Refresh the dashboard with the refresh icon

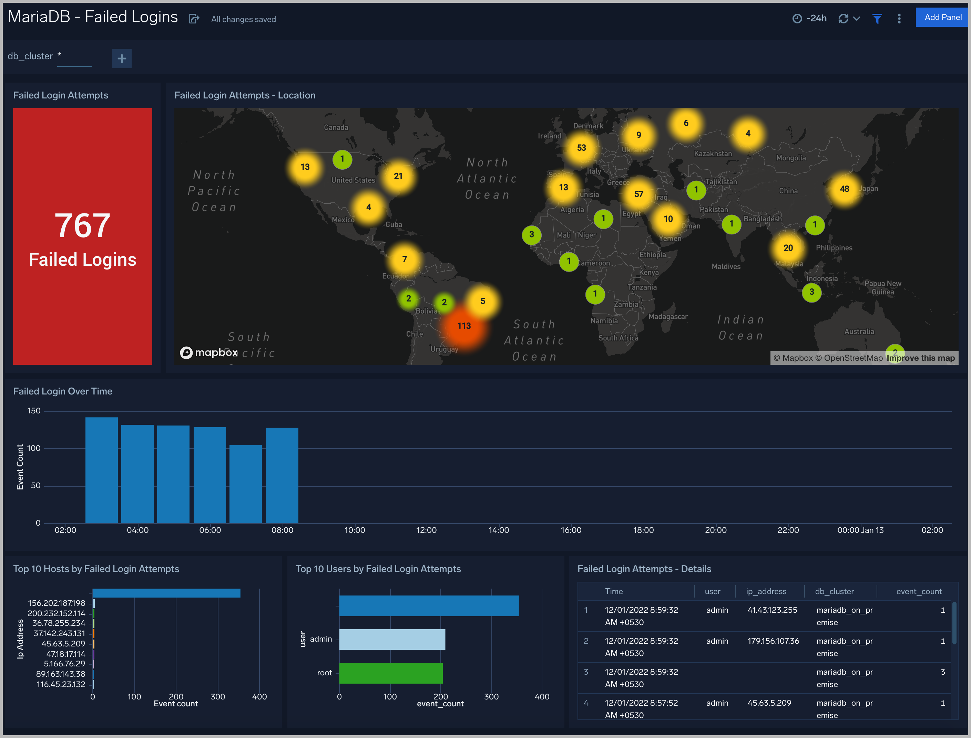(x=843, y=18)
